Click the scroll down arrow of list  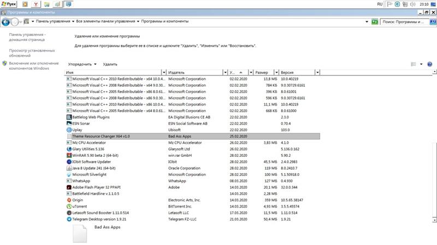point(434,220)
